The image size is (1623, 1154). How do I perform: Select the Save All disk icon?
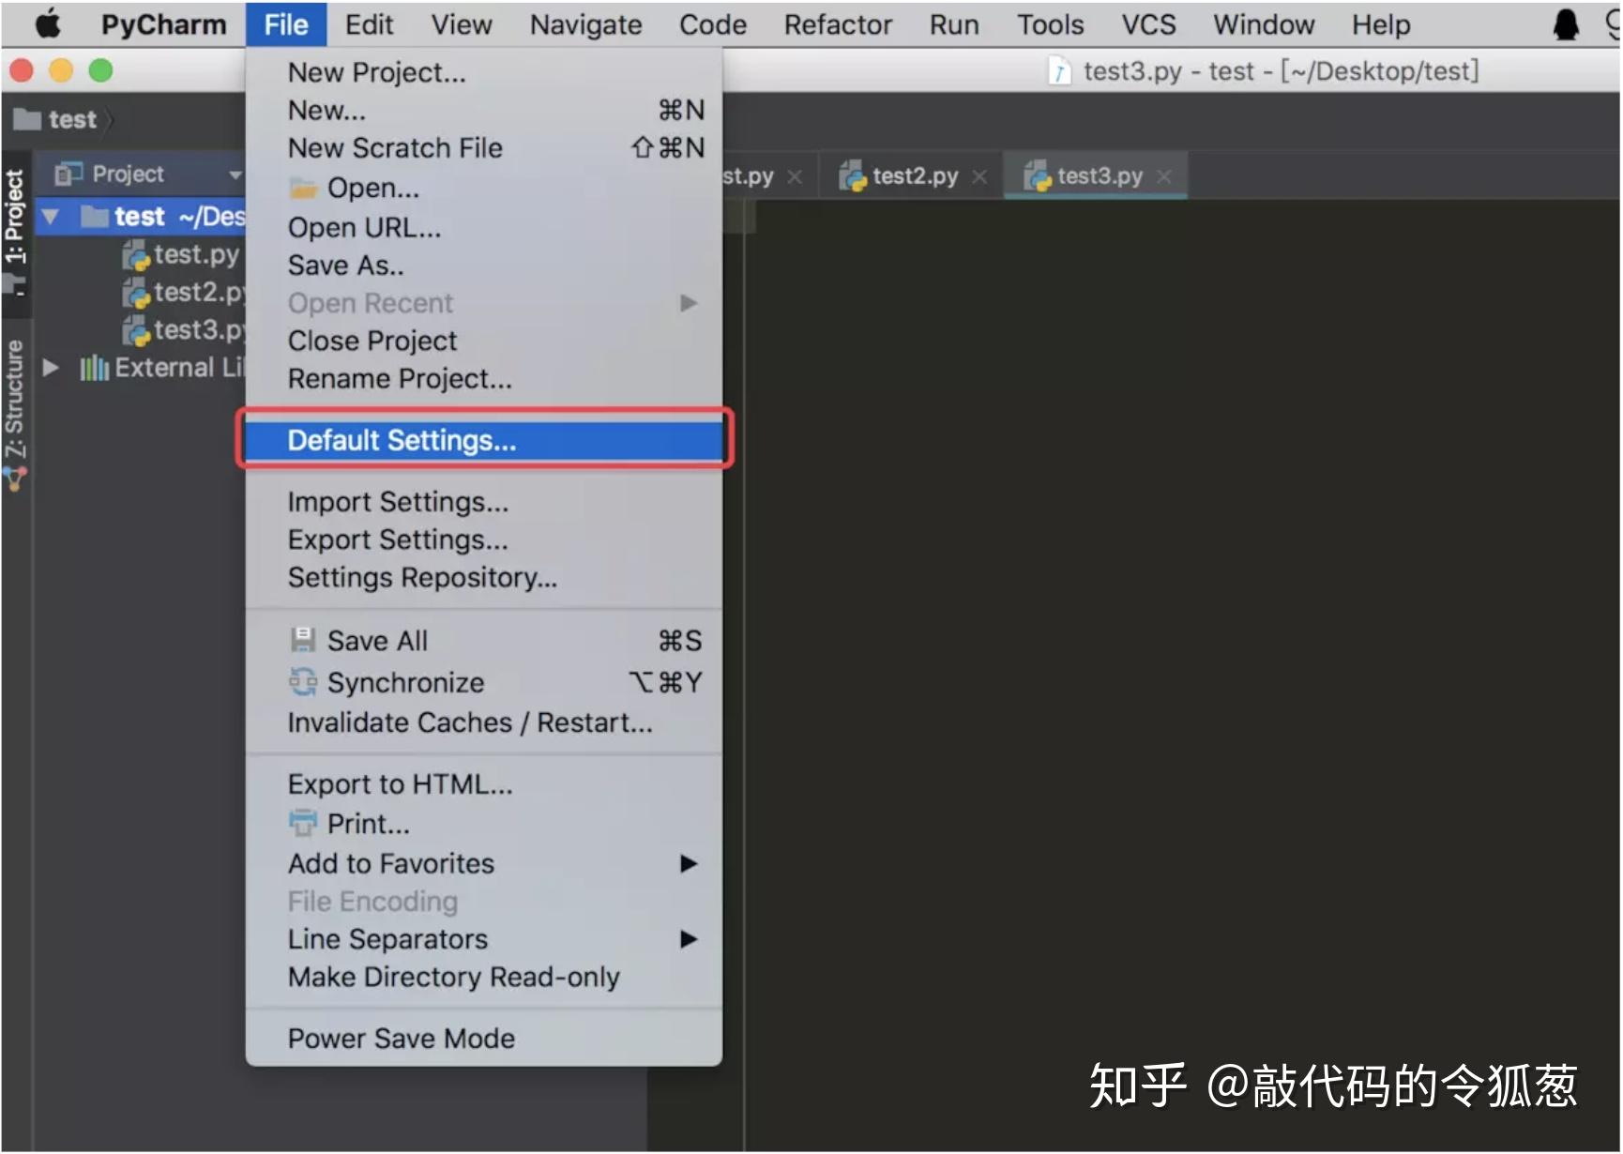pos(302,640)
